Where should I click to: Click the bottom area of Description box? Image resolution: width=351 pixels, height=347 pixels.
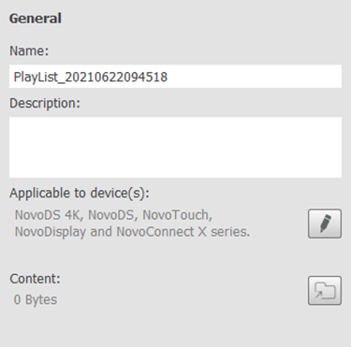point(175,170)
